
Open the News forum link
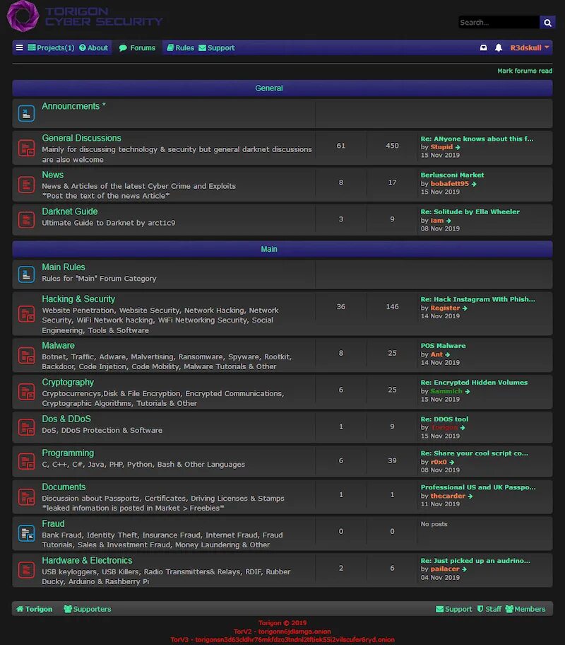point(52,175)
